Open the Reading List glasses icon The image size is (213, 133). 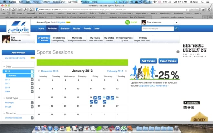click(3, 14)
